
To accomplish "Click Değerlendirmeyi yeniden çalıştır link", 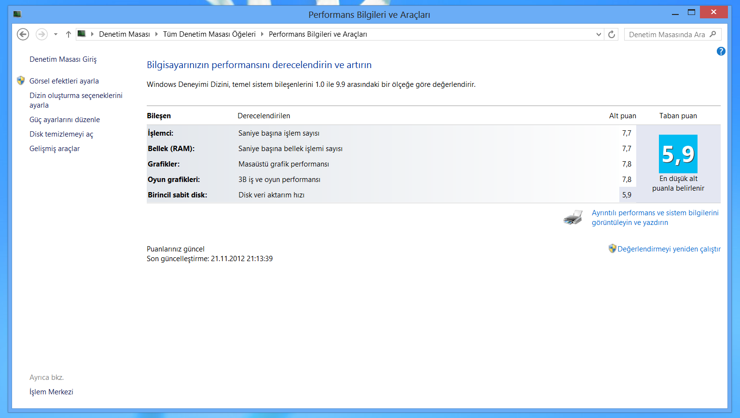I will (669, 249).
